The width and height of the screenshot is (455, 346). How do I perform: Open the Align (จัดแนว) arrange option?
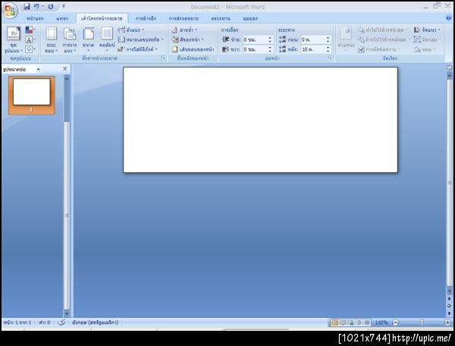(427, 30)
